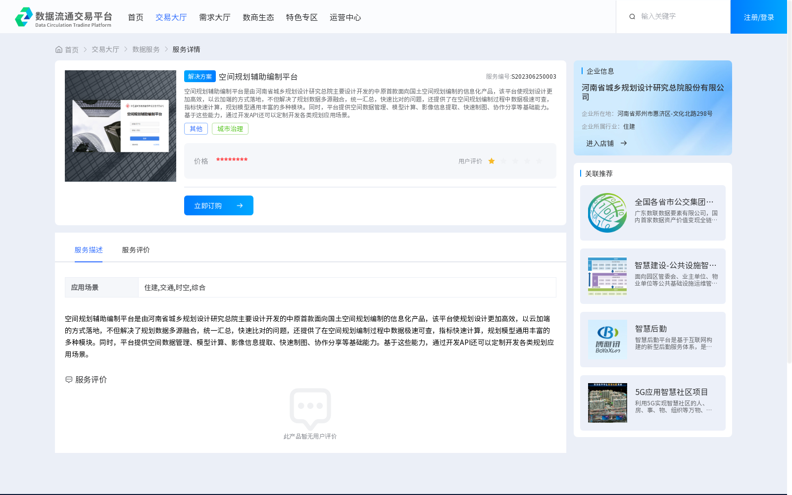Switch to the 服务评价 tab
Image resolution: width=792 pixels, height=495 pixels.
pos(136,250)
